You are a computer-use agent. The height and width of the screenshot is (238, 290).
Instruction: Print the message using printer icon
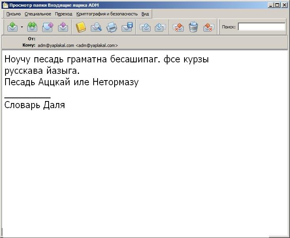point(112,27)
